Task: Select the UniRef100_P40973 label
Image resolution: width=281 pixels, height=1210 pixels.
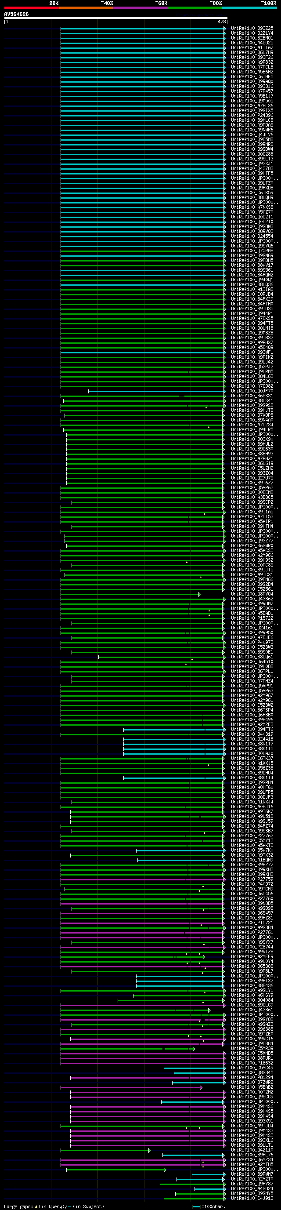Action: tap(252, 643)
